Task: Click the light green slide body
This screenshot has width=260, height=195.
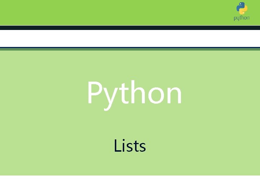Action: pos(130,113)
